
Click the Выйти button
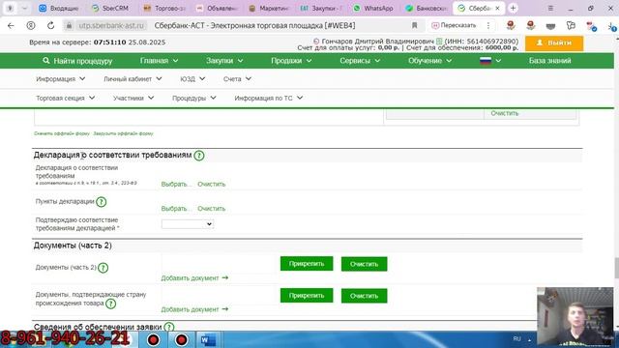[554, 43]
